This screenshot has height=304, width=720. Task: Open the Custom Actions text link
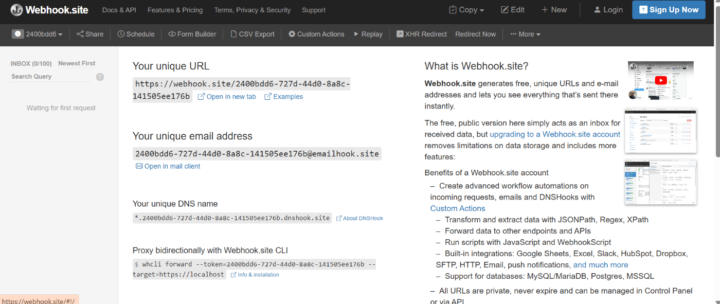(x=458, y=208)
